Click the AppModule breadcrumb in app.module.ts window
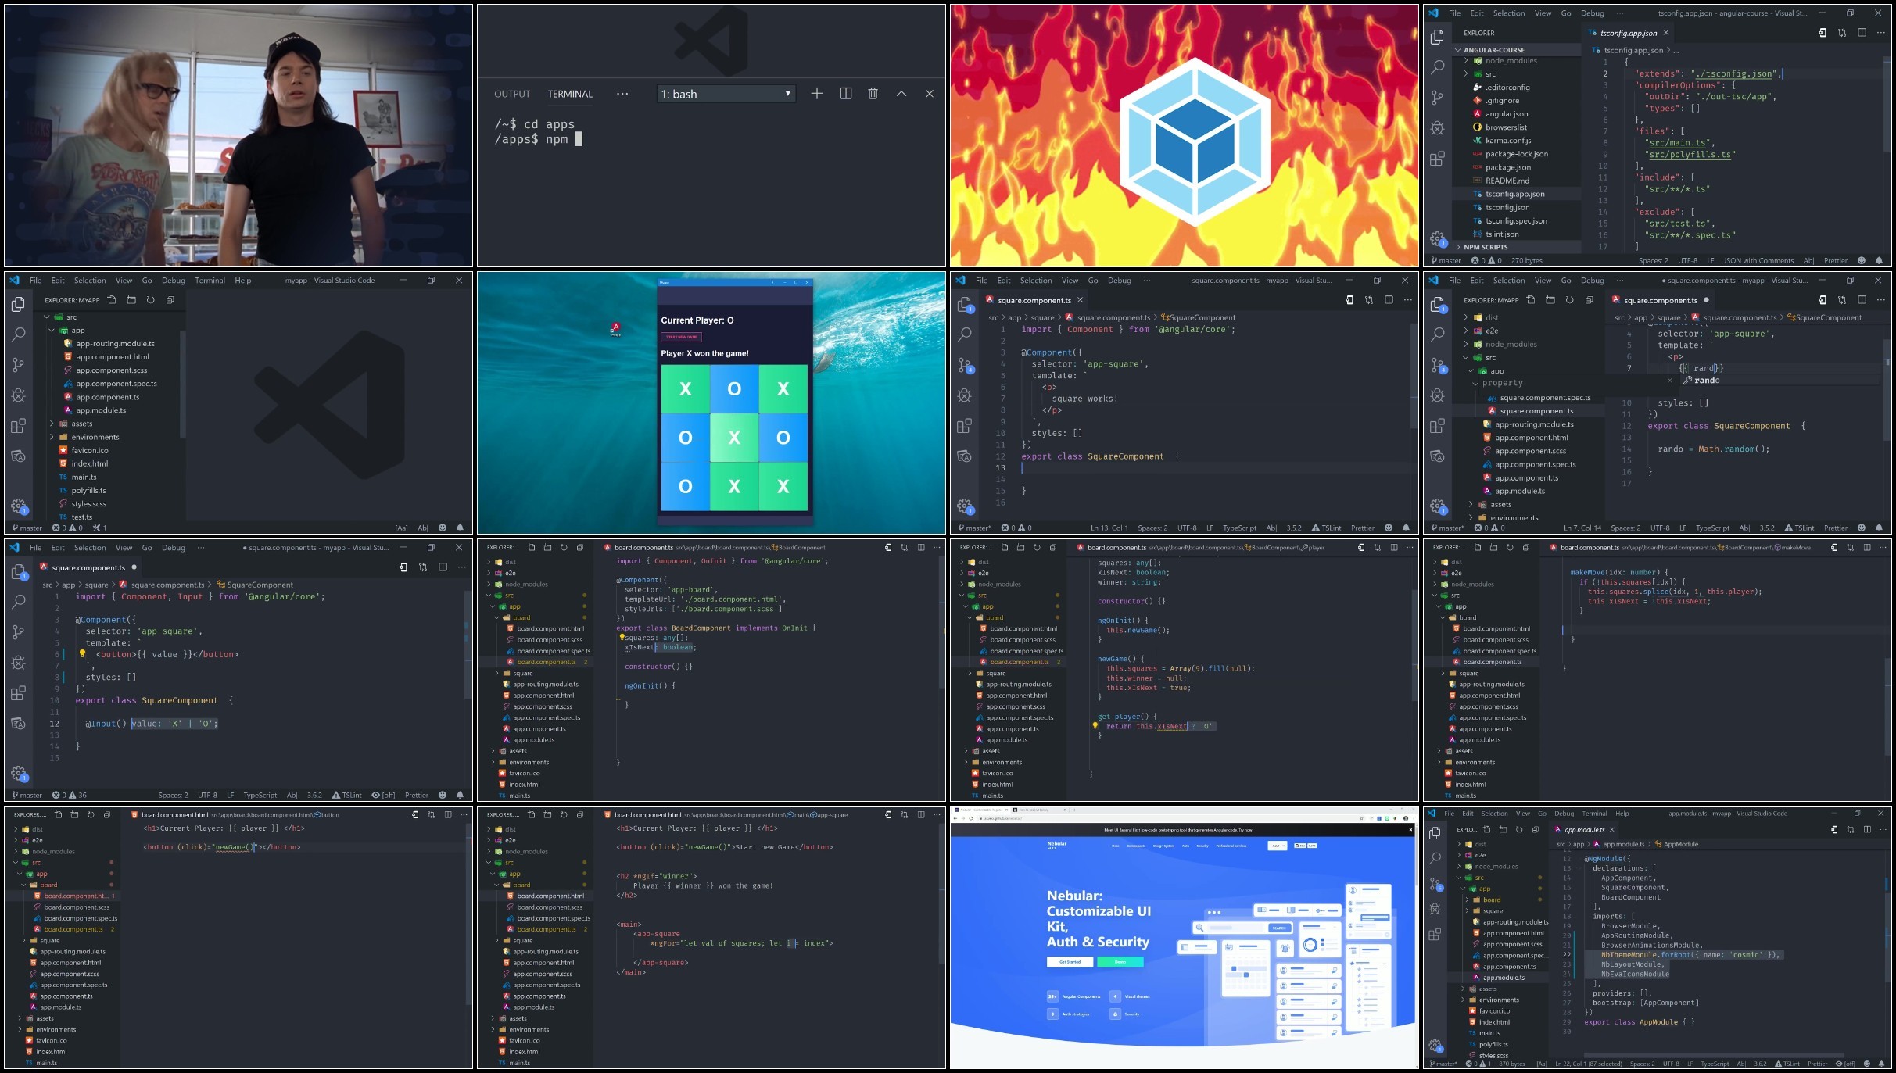 pyautogui.click(x=1676, y=844)
